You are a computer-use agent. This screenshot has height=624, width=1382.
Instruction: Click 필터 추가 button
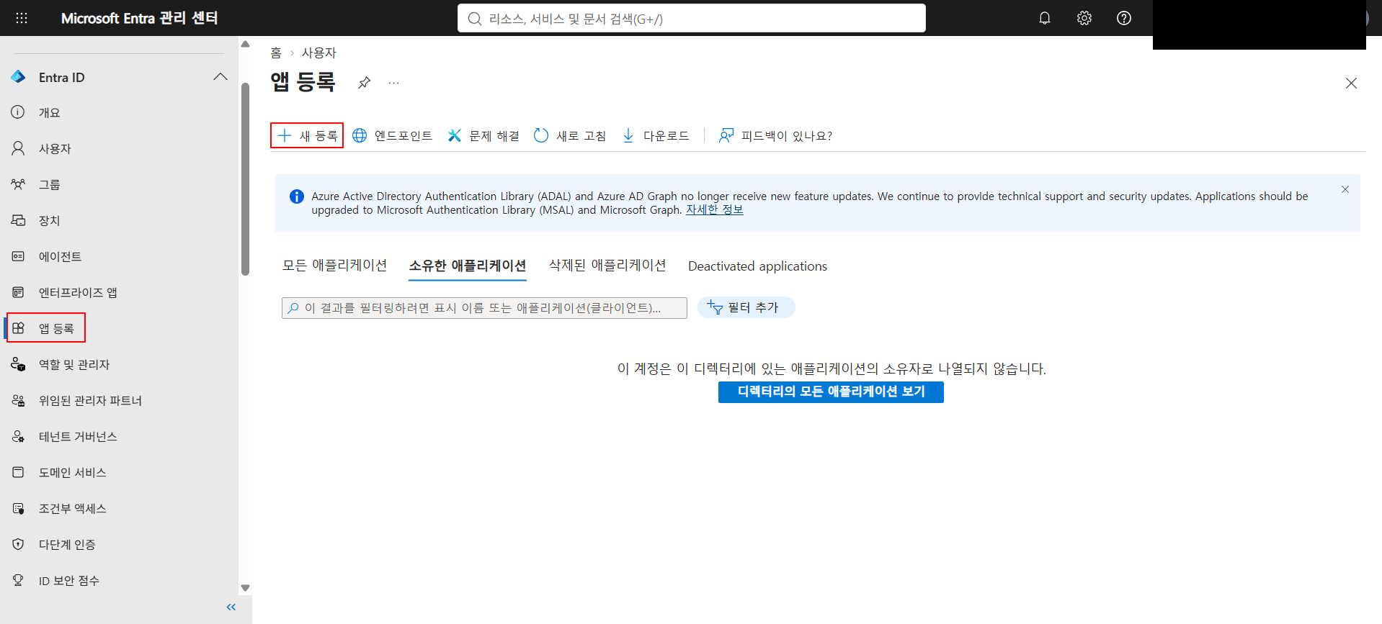(x=746, y=307)
